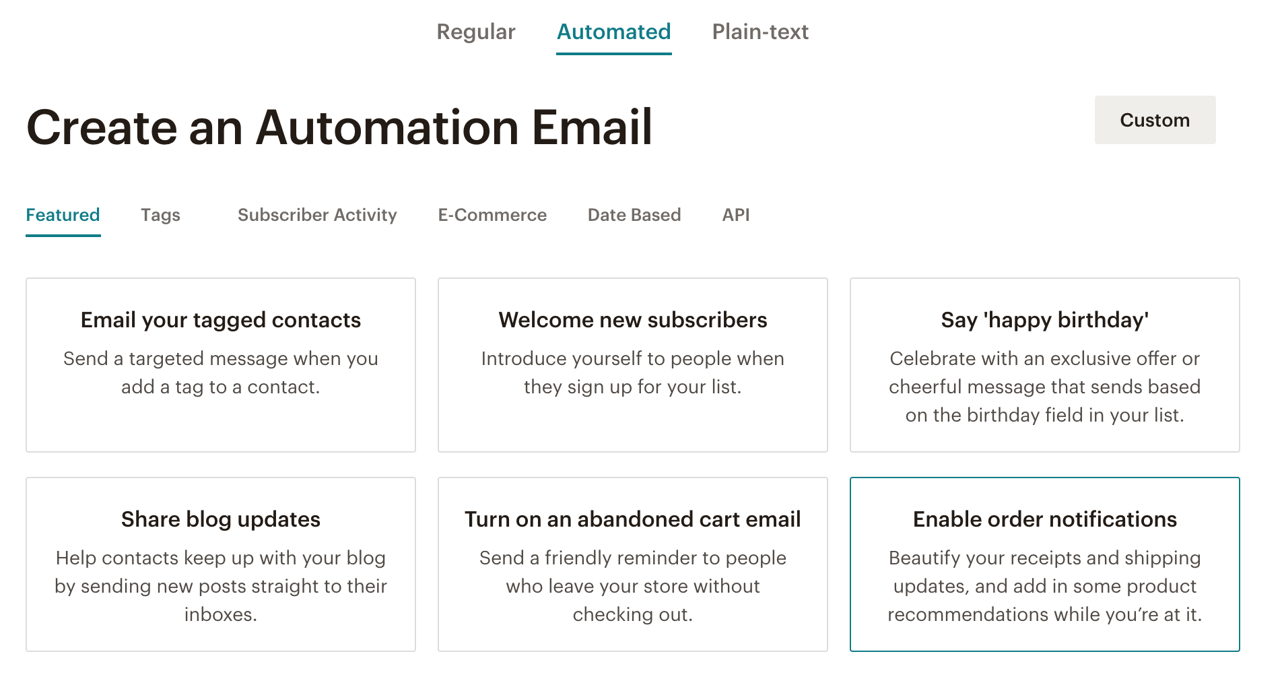Switch to the API tab
The width and height of the screenshot is (1282, 691).
click(x=737, y=215)
